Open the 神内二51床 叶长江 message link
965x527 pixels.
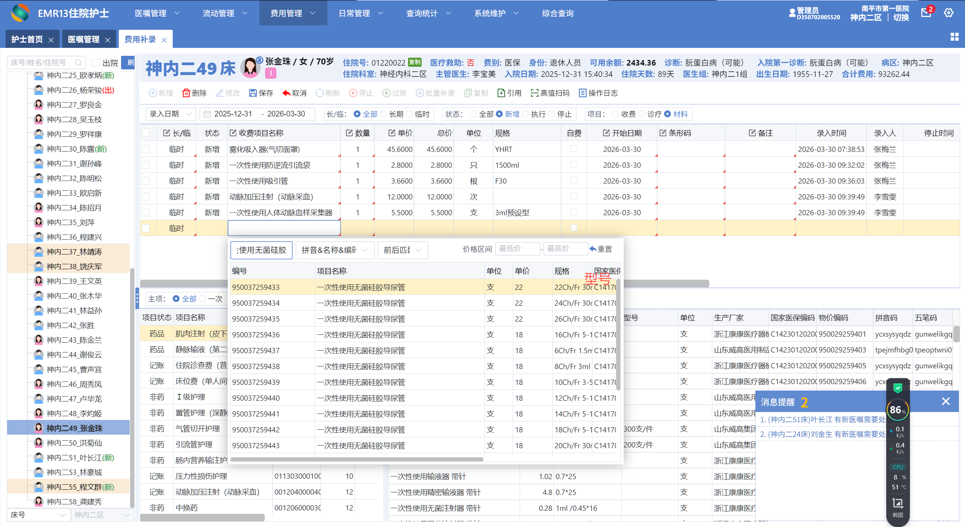[x=822, y=420]
